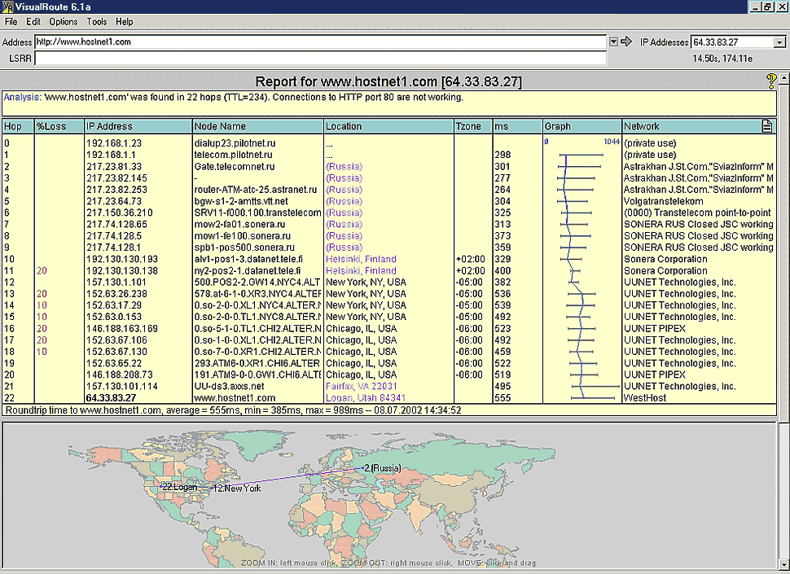This screenshot has height=574, width=790.
Task: Open the Fairfax, VA 22031 location link
Action: pyautogui.click(x=362, y=386)
